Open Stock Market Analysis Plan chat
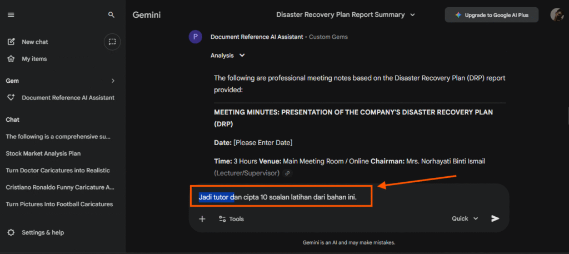569x254 pixels. pos(43,153)
